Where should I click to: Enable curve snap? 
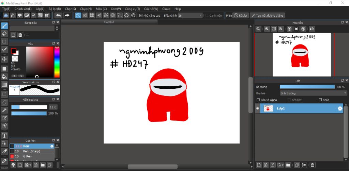click(120, 15)
